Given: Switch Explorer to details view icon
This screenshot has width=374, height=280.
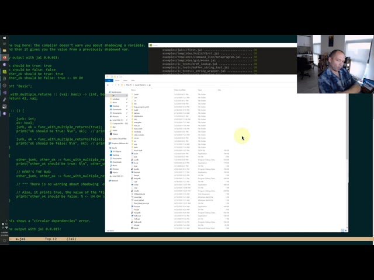Looking at the screenshot, I should click(342, 230).
